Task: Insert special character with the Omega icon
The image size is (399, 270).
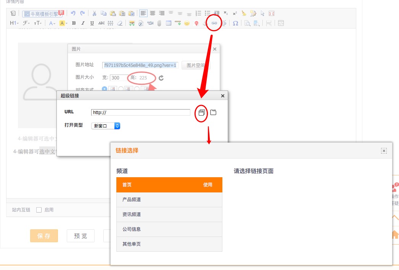Action: click(236, 23)
